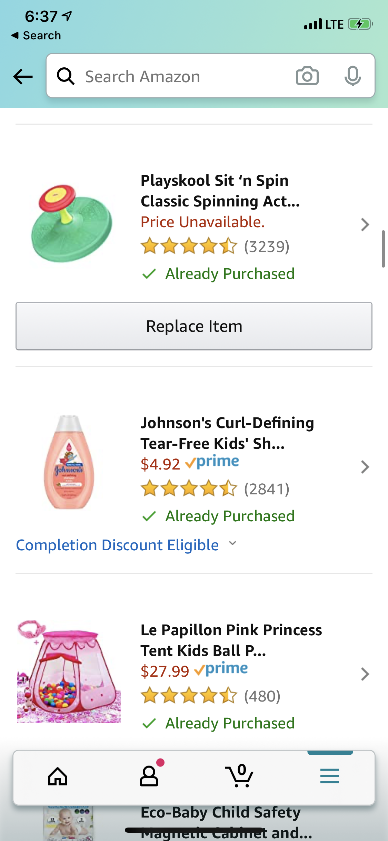Viewport: 388px width, 841px height.
Task: Return to Search app via status bar
Action: pyautogui.click(x=36, y=36)
